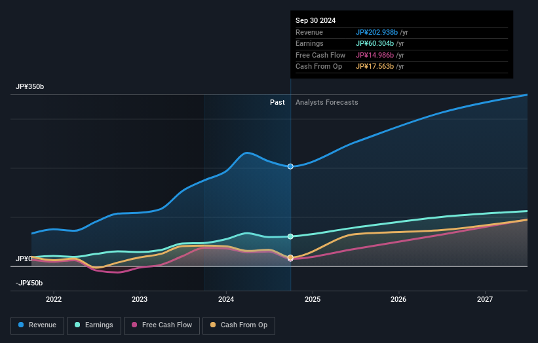Toggle the Earnings legend button
The width and height of the screenshot is (538, 343).
click(94, 325)
